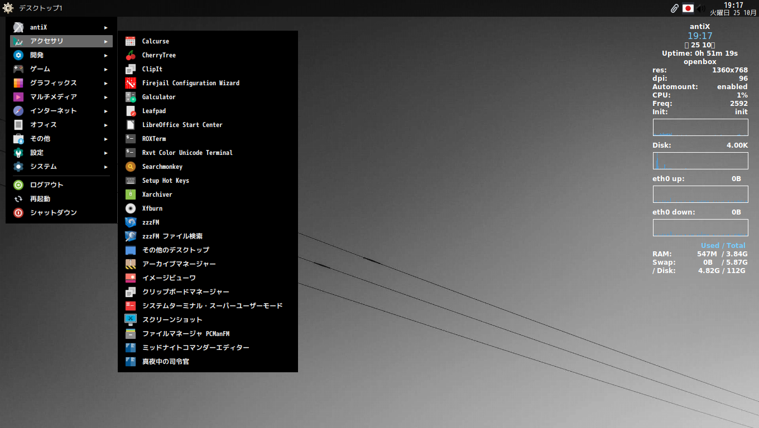Click the Japanese flag keyboard-layout icon
This screenshot has width=759, height=428.
click(688, 8)
